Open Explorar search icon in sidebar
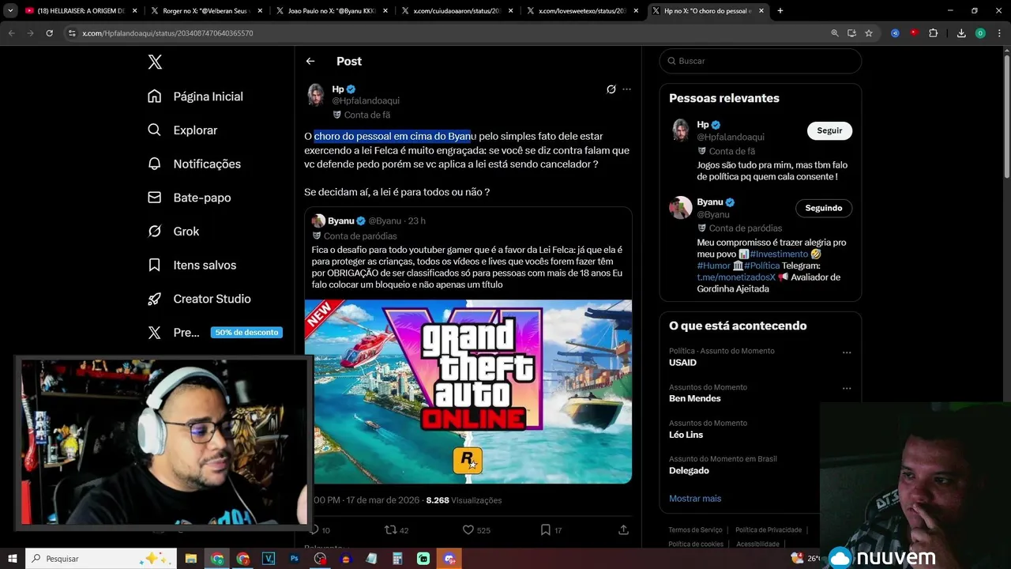The width and height of the screenshot is (1011, 569). [x=155, y=130]
